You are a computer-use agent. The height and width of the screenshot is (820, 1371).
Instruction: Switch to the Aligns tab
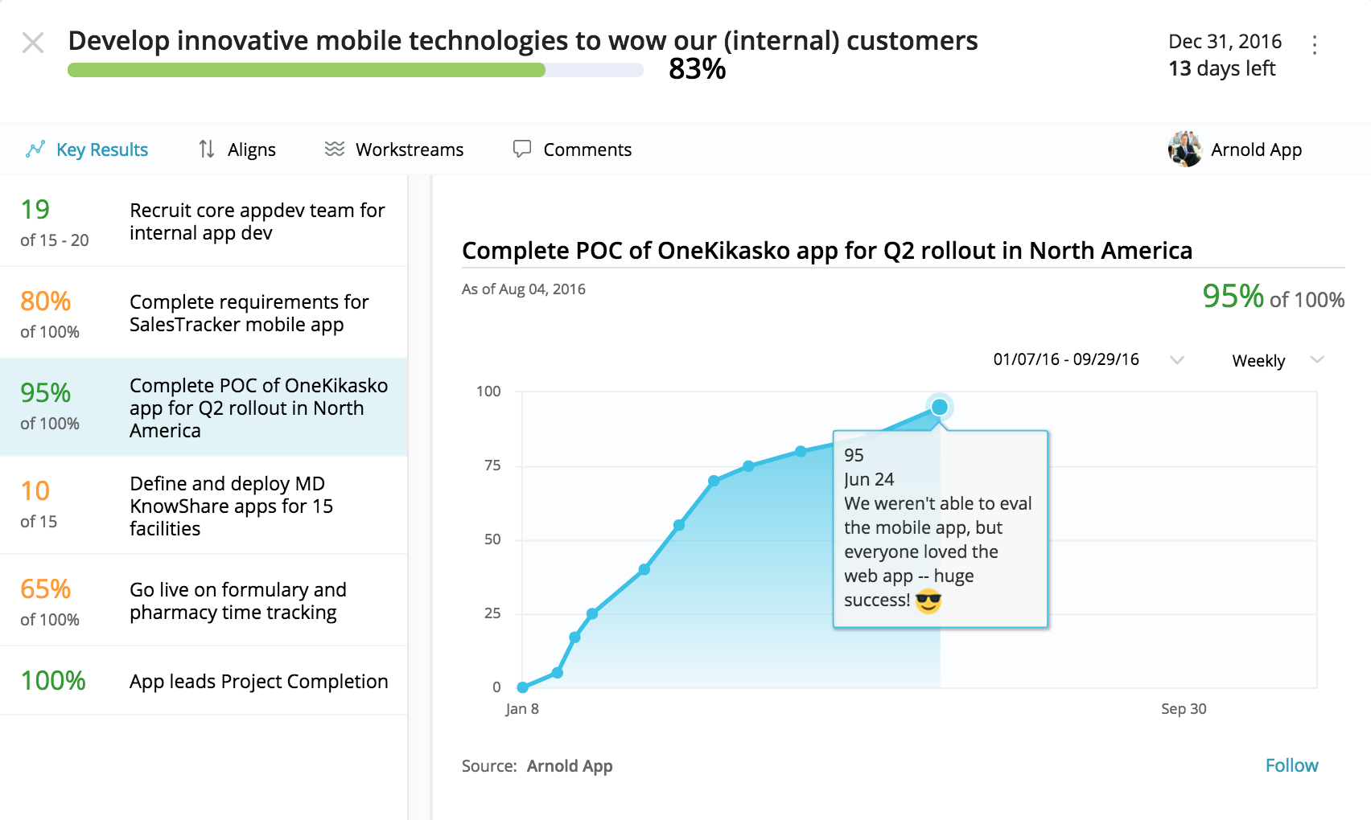pos(251,150)
